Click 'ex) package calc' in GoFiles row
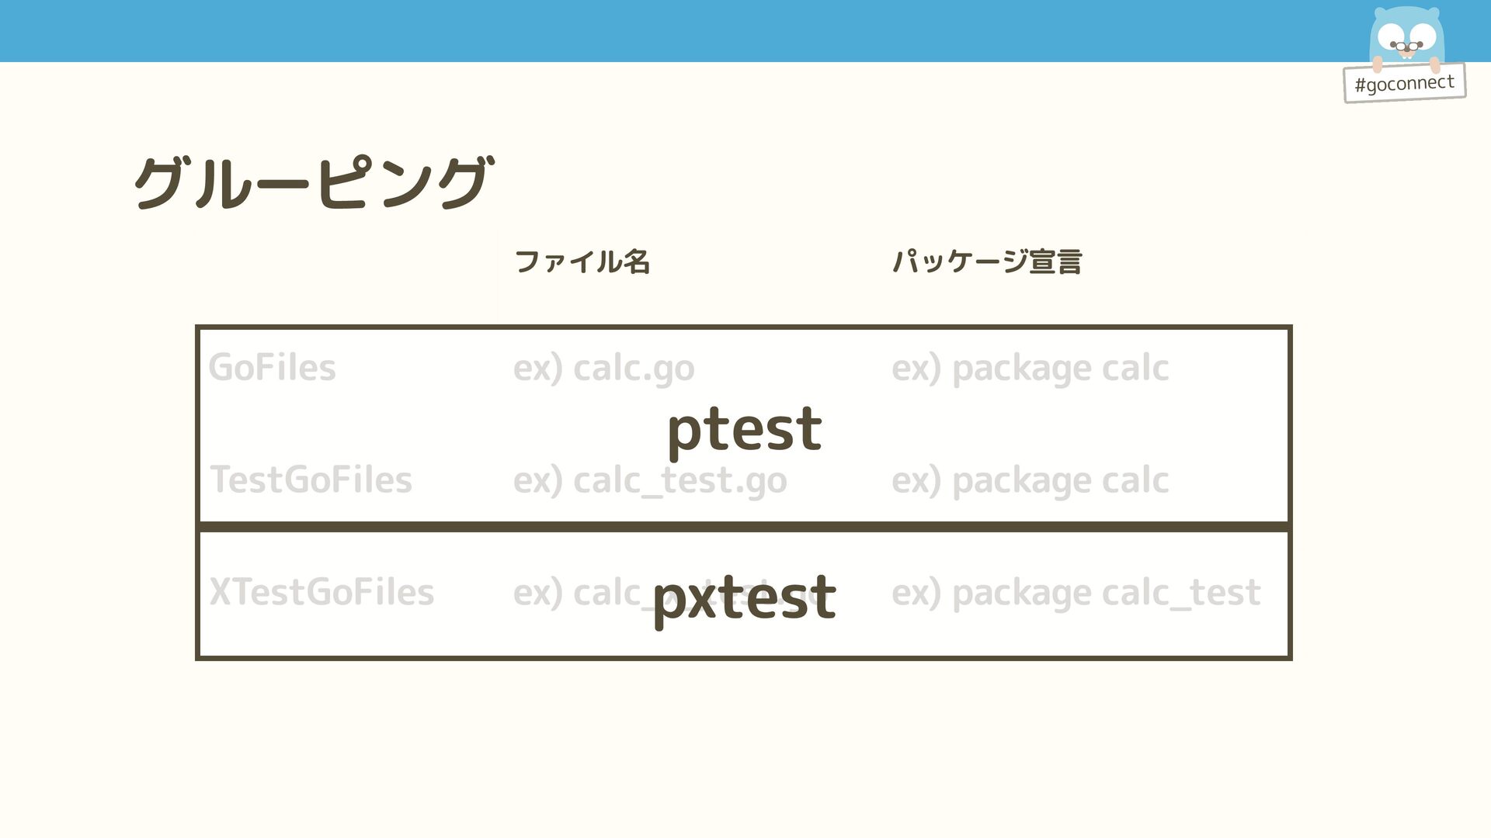This screenshot has height=838, width=1491. (x=1030, y=369)
